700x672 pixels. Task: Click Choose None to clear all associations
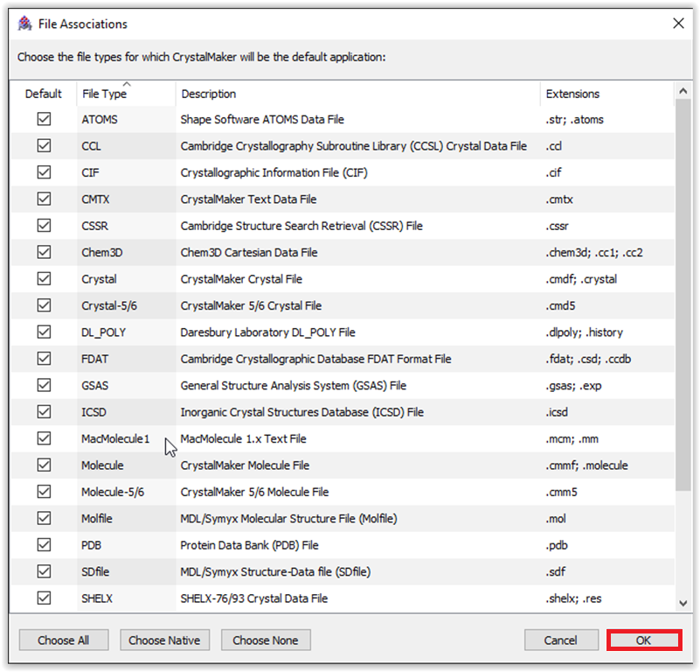(x=266, y=640)
